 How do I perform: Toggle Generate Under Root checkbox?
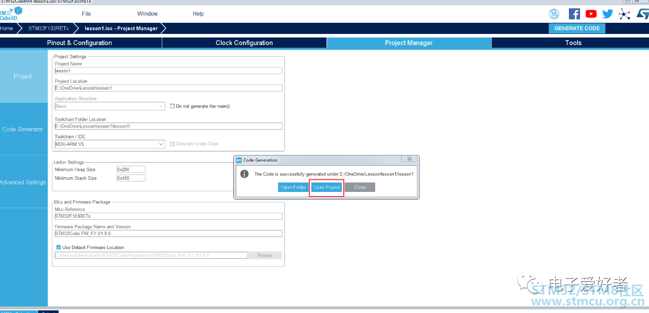(x=172, y=144)
